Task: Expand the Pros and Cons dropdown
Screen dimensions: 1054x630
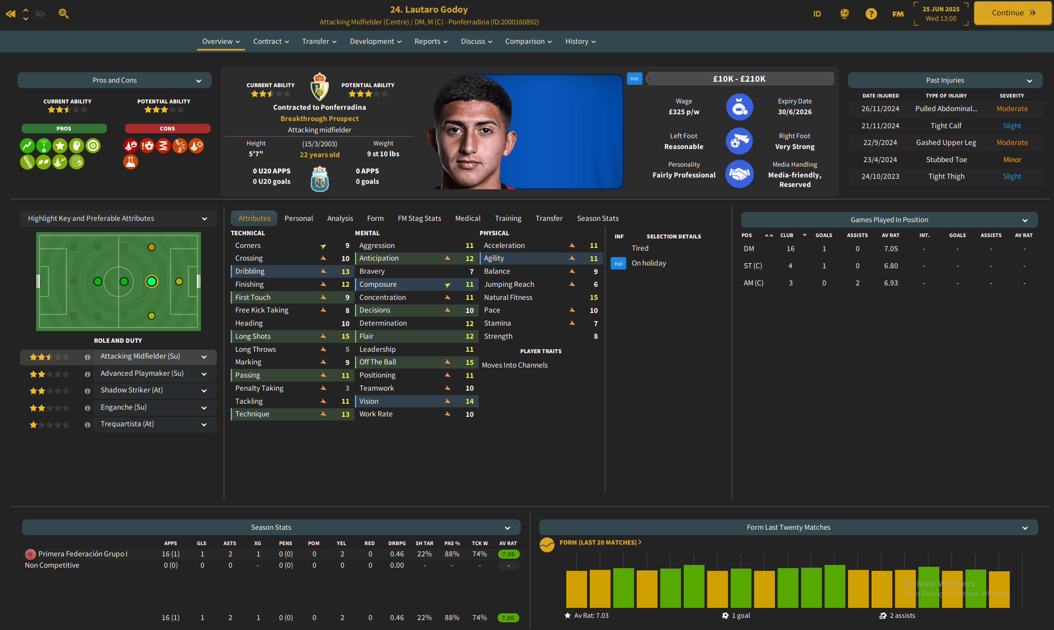Action: (198, 80)
